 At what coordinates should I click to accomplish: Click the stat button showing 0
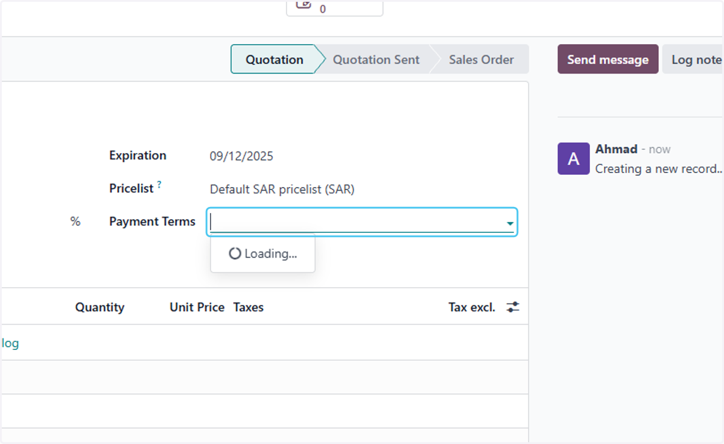[334, 7]
